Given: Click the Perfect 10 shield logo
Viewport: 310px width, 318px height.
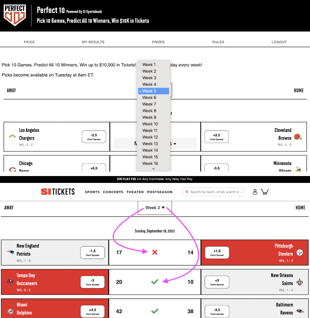Looking at the screenshot, I should coord(15,15).
